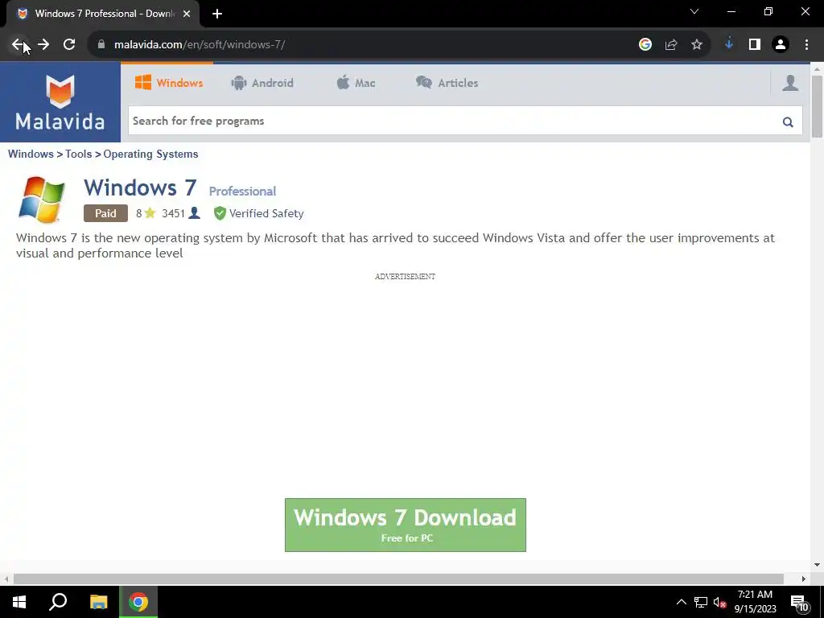Click the Windows 7 title heading
The image size is (824, 618).
click(140, 187)
